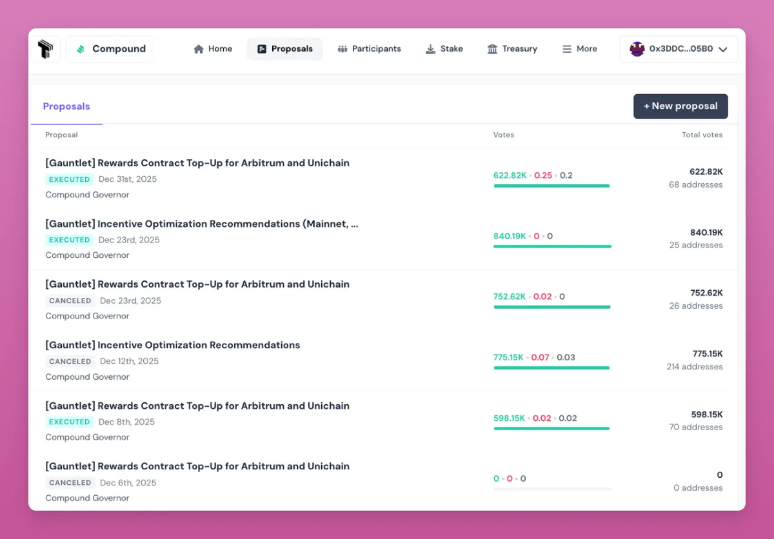Click the Treasury bank building icon

click(x=492, y=49)
